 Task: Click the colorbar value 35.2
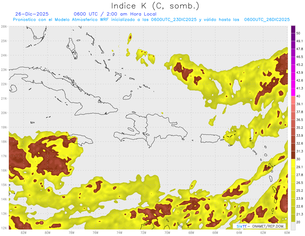[x=300, y=128]
